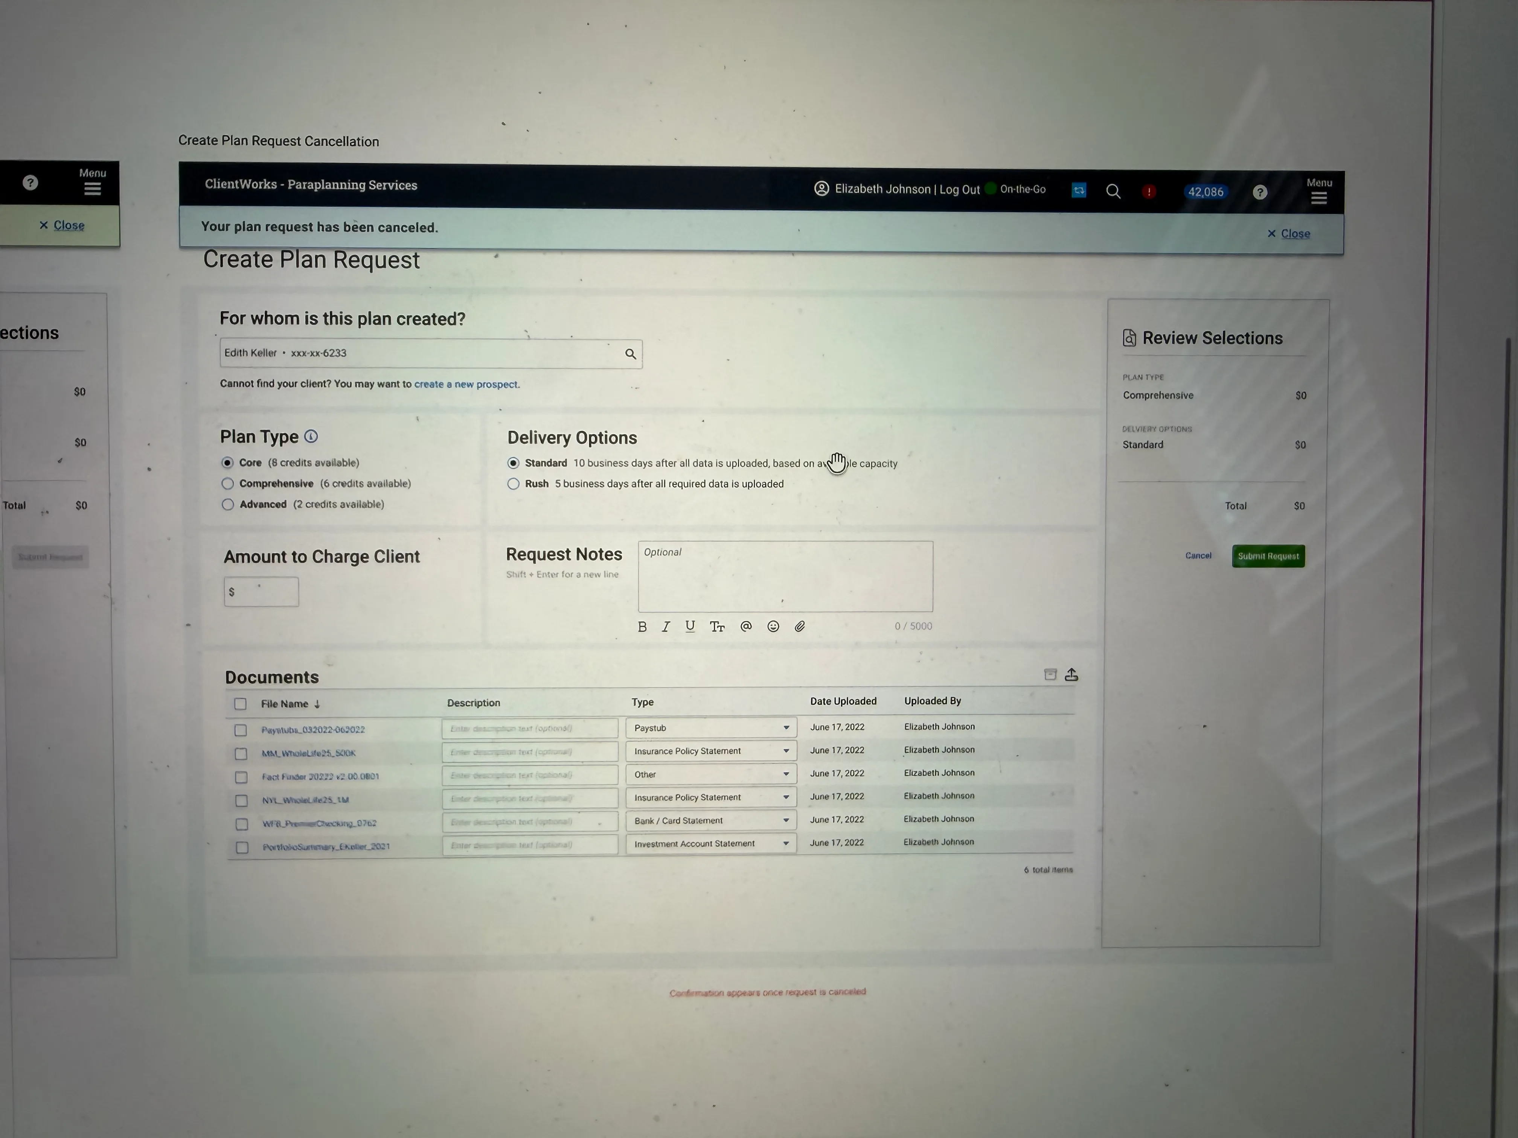Click the Request Notes text area

tap(785, 577)
